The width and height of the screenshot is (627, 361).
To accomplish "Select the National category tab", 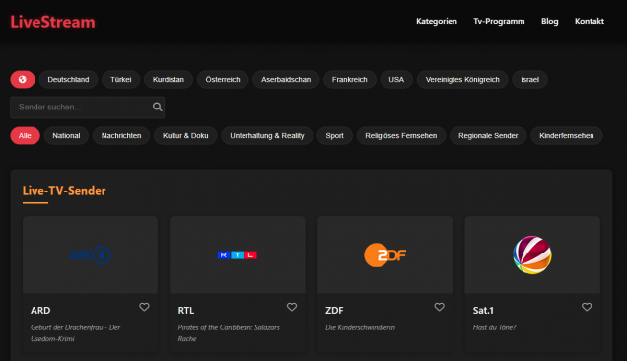I will 66,136.
